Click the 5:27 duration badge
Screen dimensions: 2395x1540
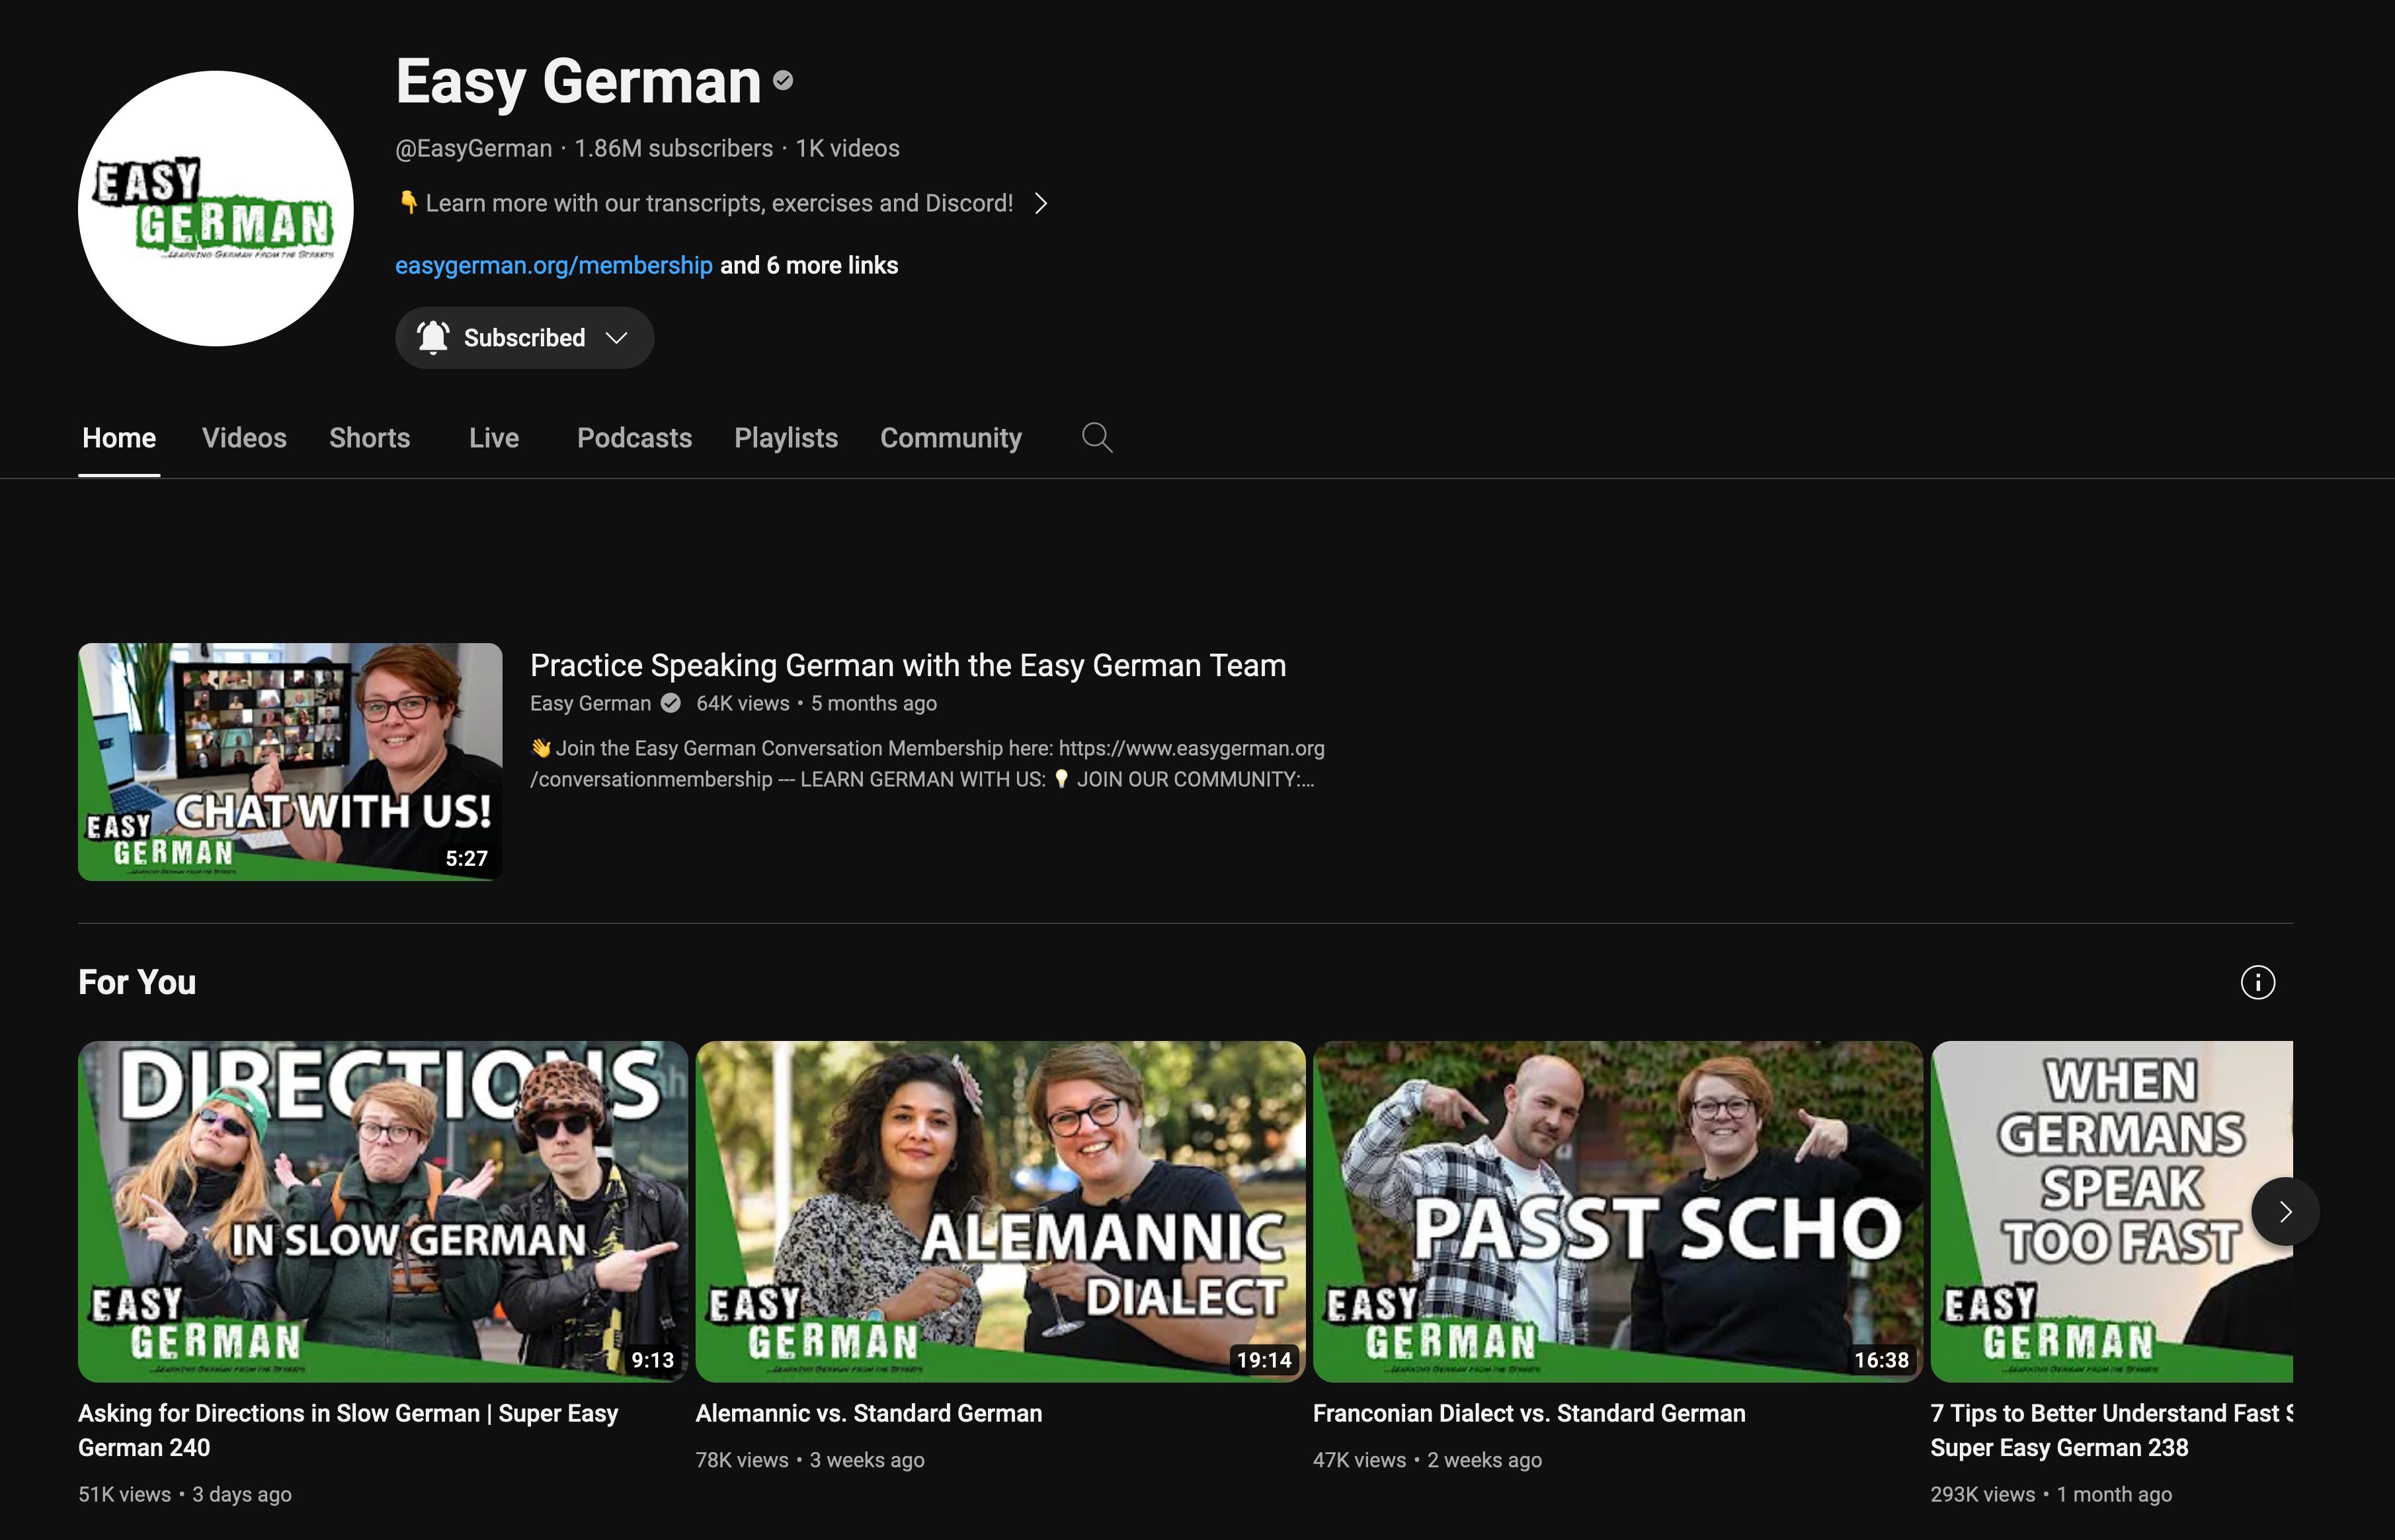pyautogui.click(x=466, y=858)
